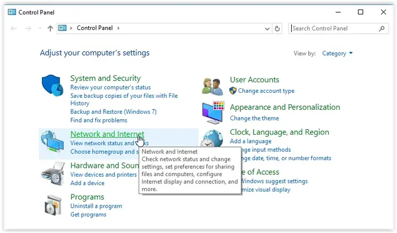Click the Network and Internet globe icon
Image resolution: width=397 pixels, height=233 pixels.
click(x=52, y=141)
